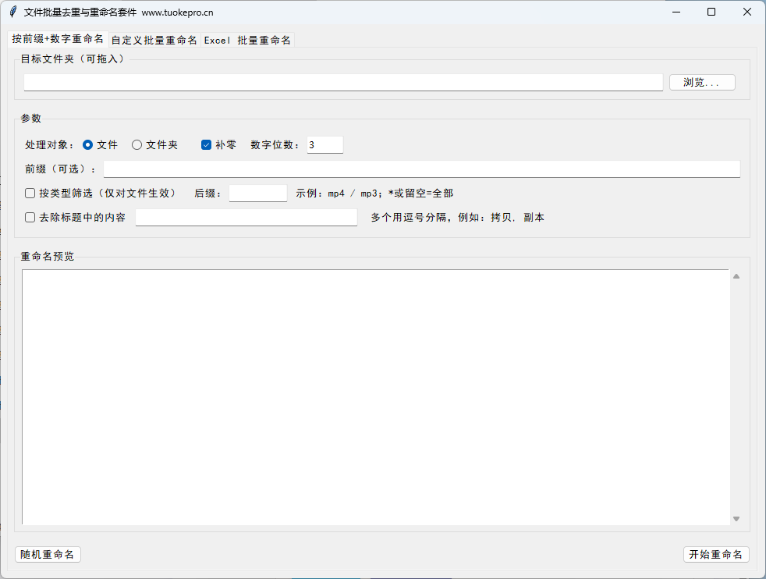766x579 pixels.
Task: Click the 浏览... button to choose a folder
Action: (x=701, y=82)
